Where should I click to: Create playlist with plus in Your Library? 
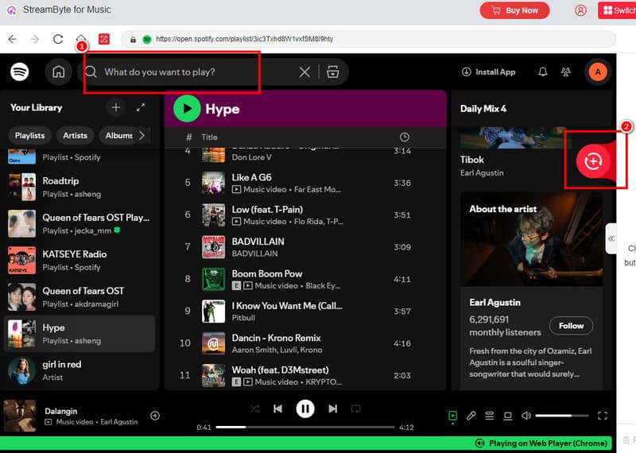tap(116, 107)
